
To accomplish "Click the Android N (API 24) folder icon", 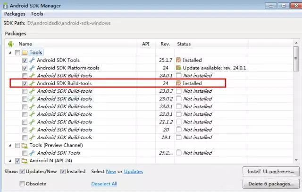I will click(x=25, y=161).
